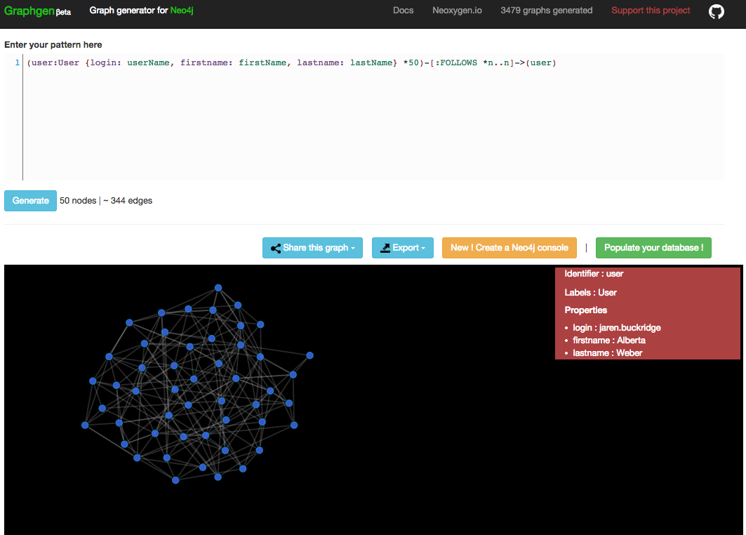
Task: Open the Support this project link
Action: (651, 11)
